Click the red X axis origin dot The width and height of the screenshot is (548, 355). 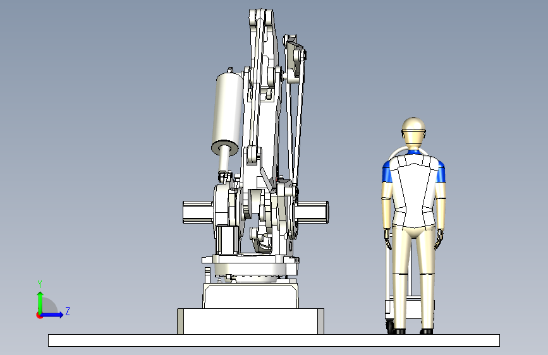[39, 315]
